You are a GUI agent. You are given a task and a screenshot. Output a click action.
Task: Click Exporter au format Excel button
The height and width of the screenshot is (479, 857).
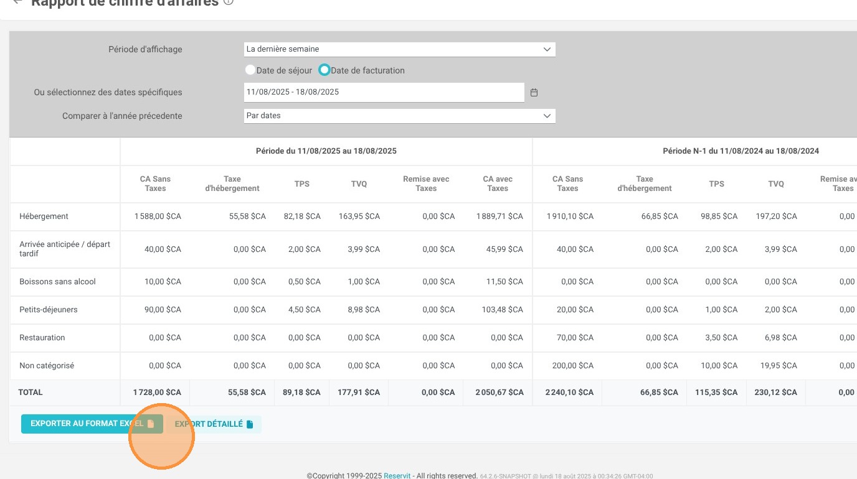[x=92, y=424]
